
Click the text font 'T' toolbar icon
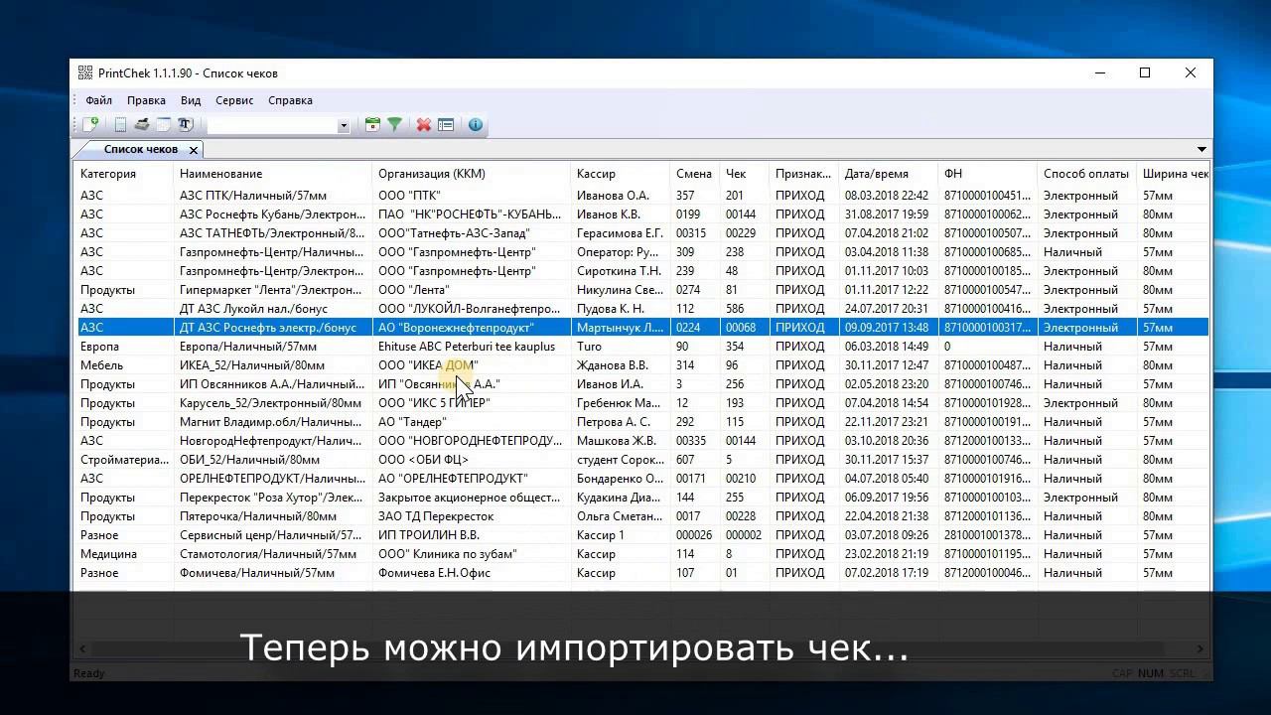(x=186, y=125)
